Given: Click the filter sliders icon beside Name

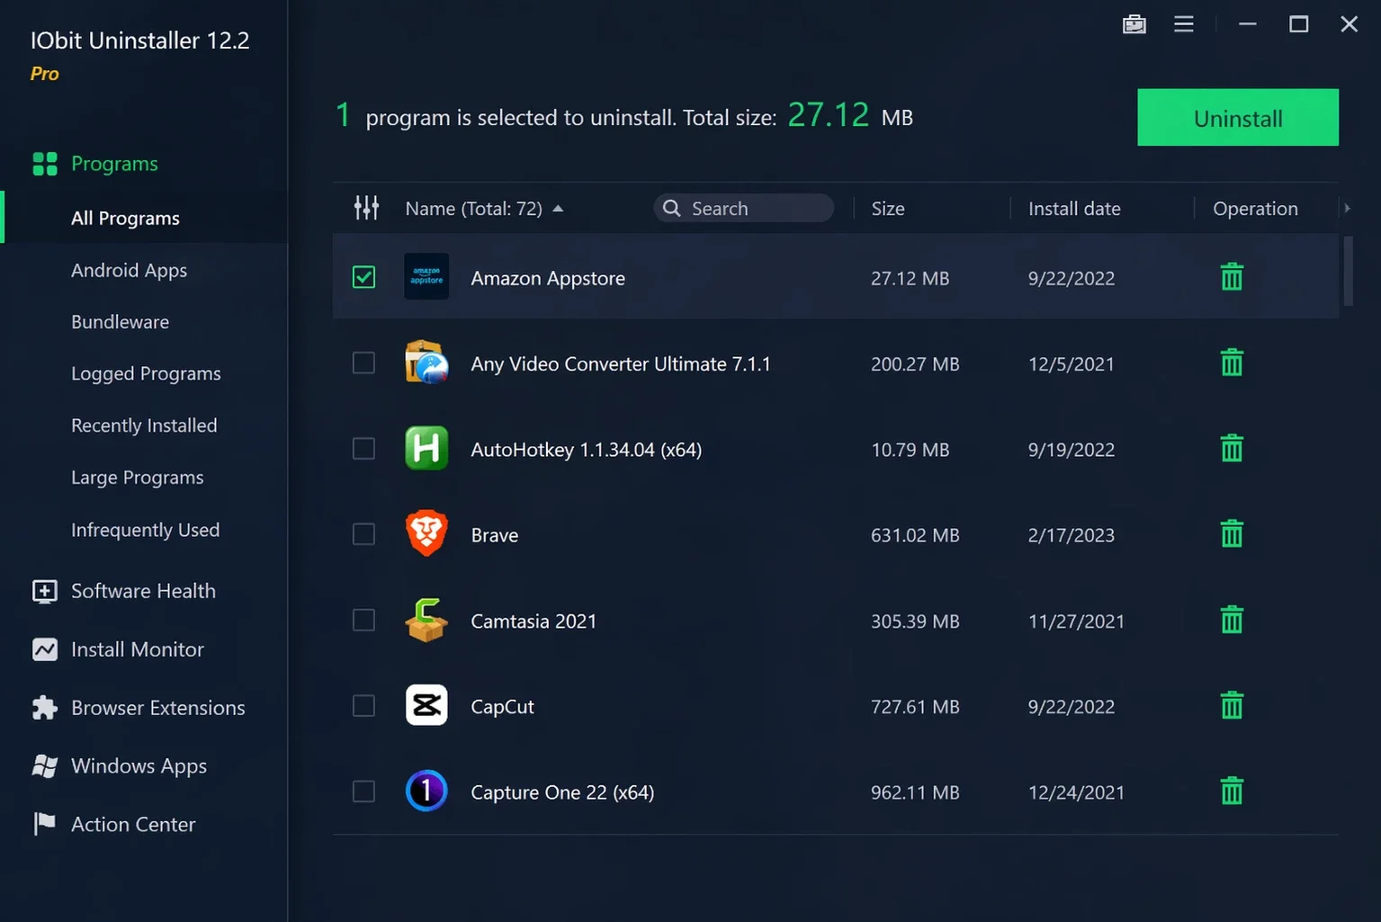Looking at the screenshot, I should (366, 208).
